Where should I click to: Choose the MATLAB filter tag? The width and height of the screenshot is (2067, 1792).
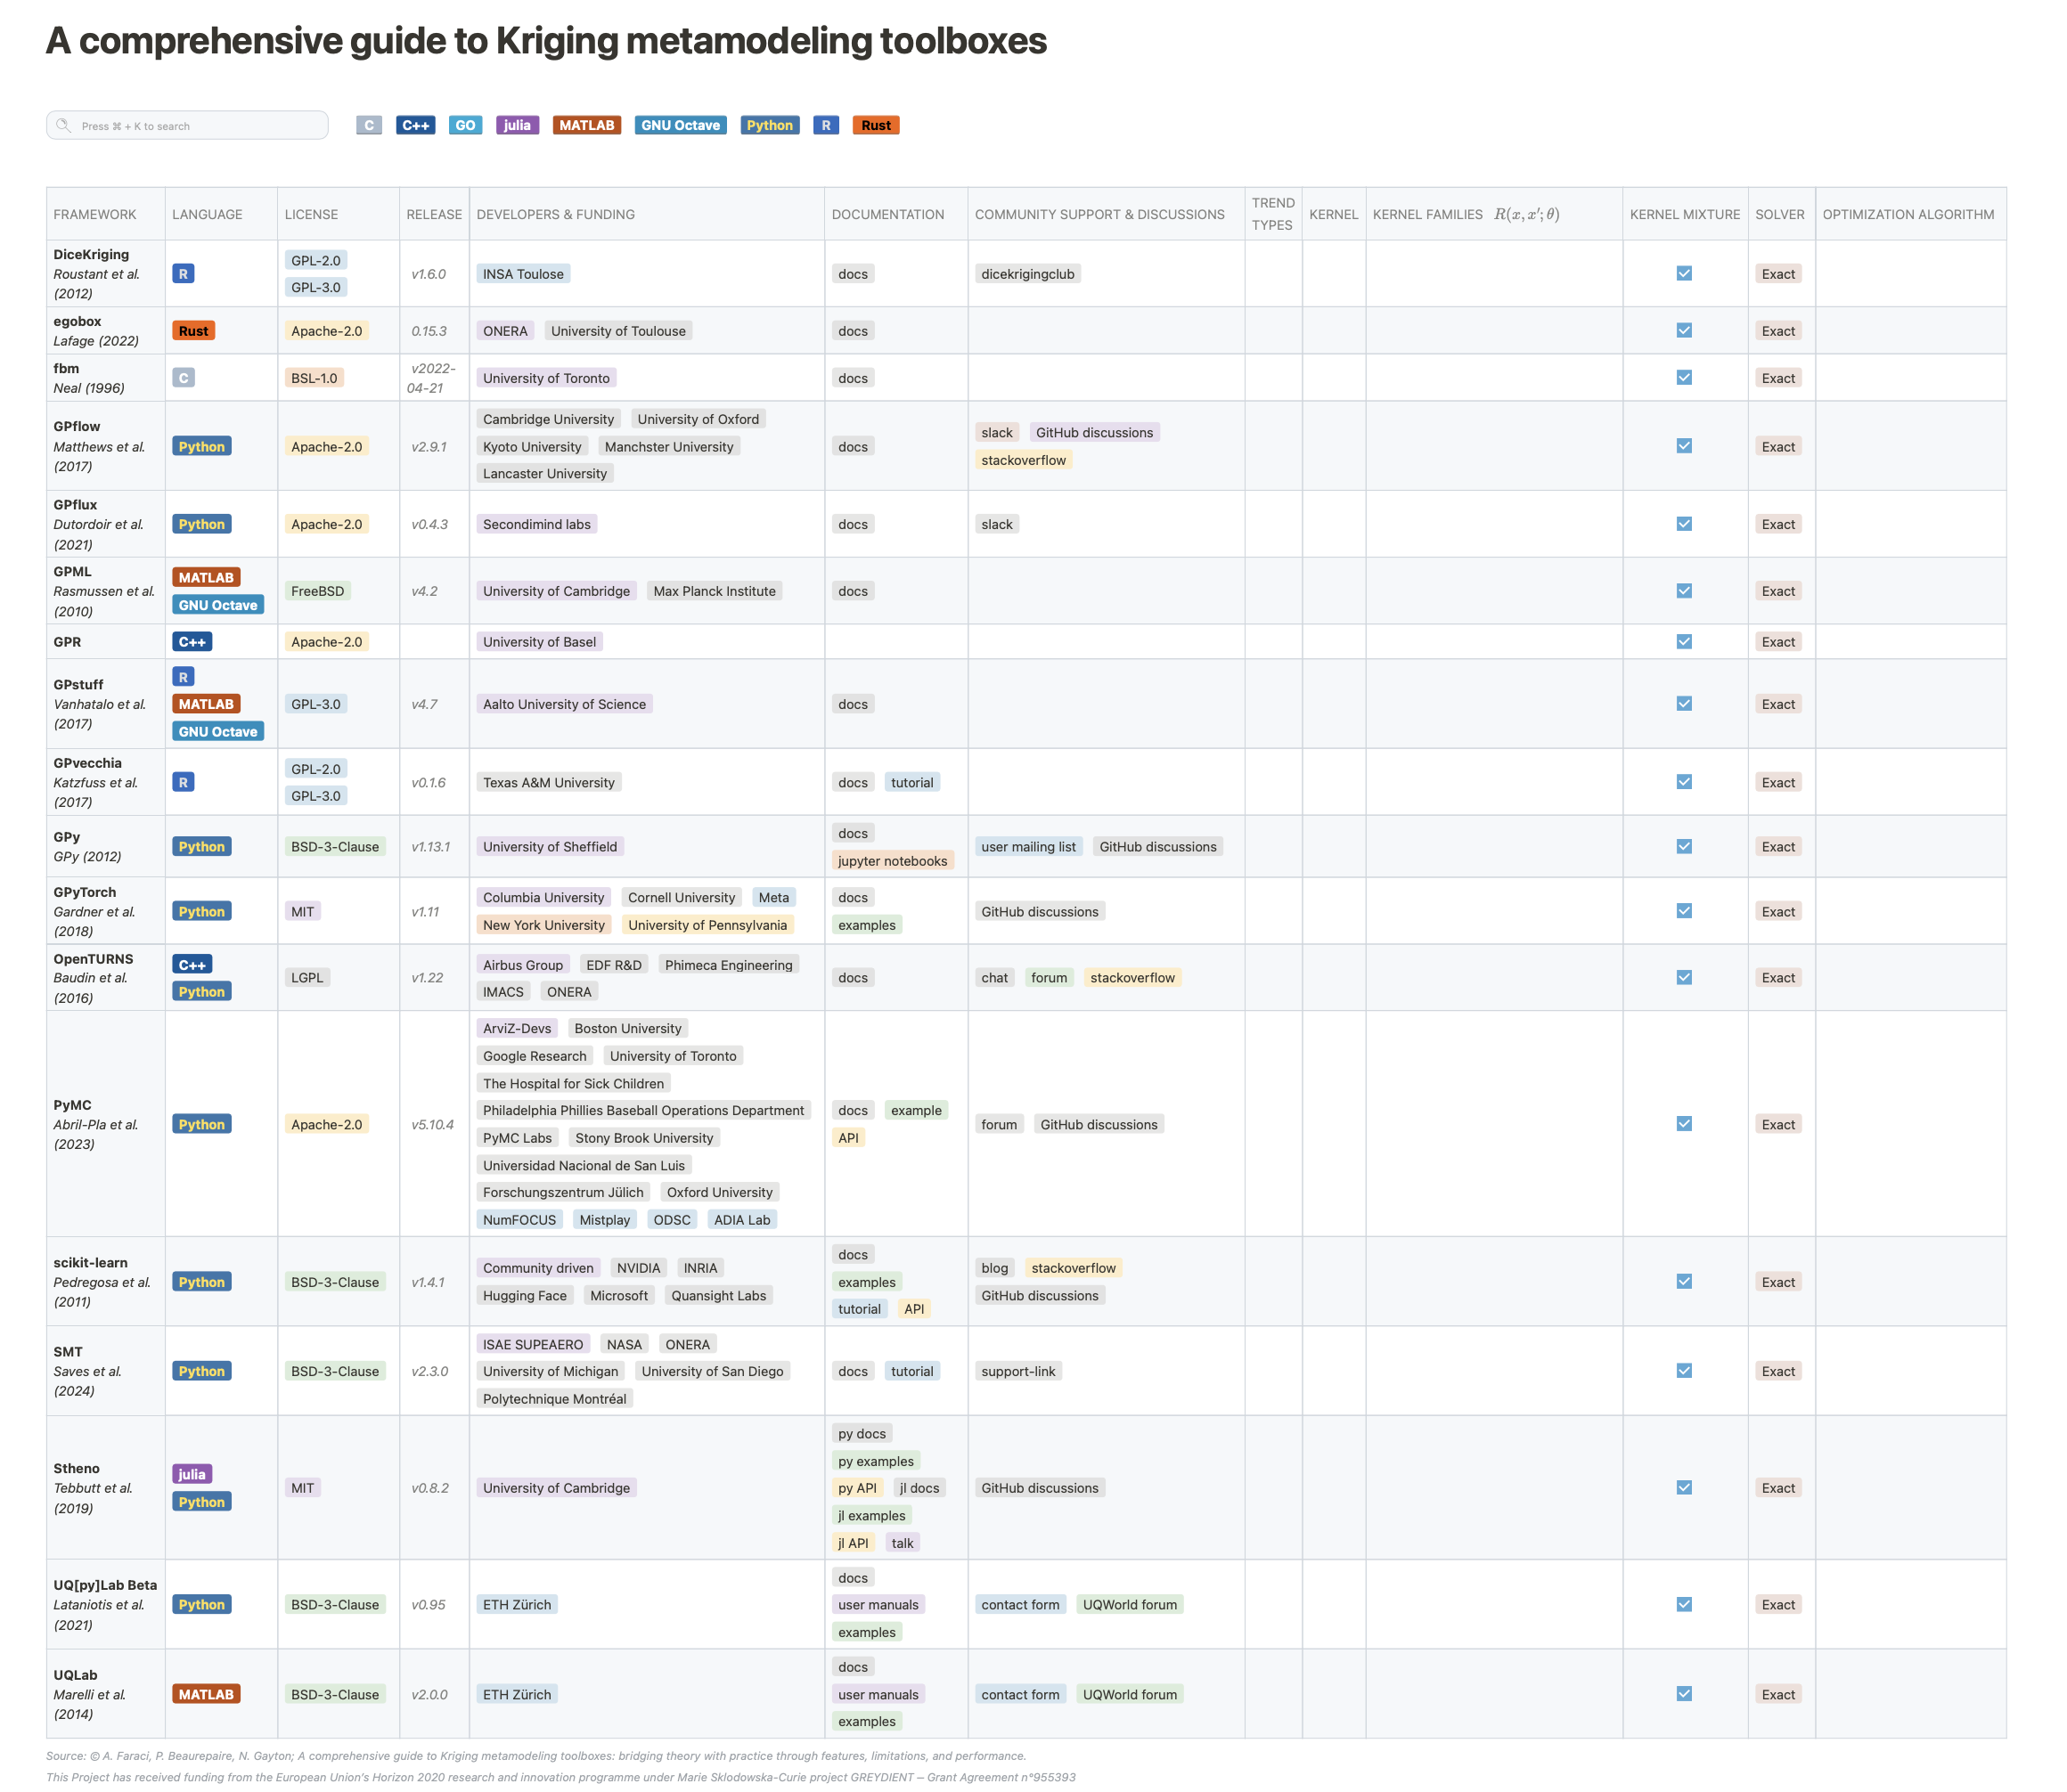click(x=586, y=125)
